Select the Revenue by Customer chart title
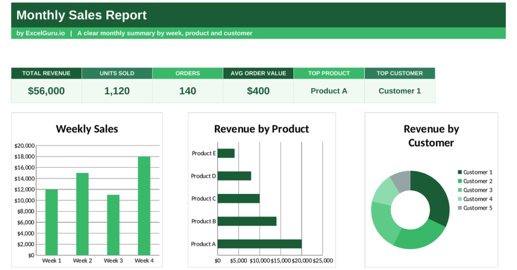 click(431, 136)
